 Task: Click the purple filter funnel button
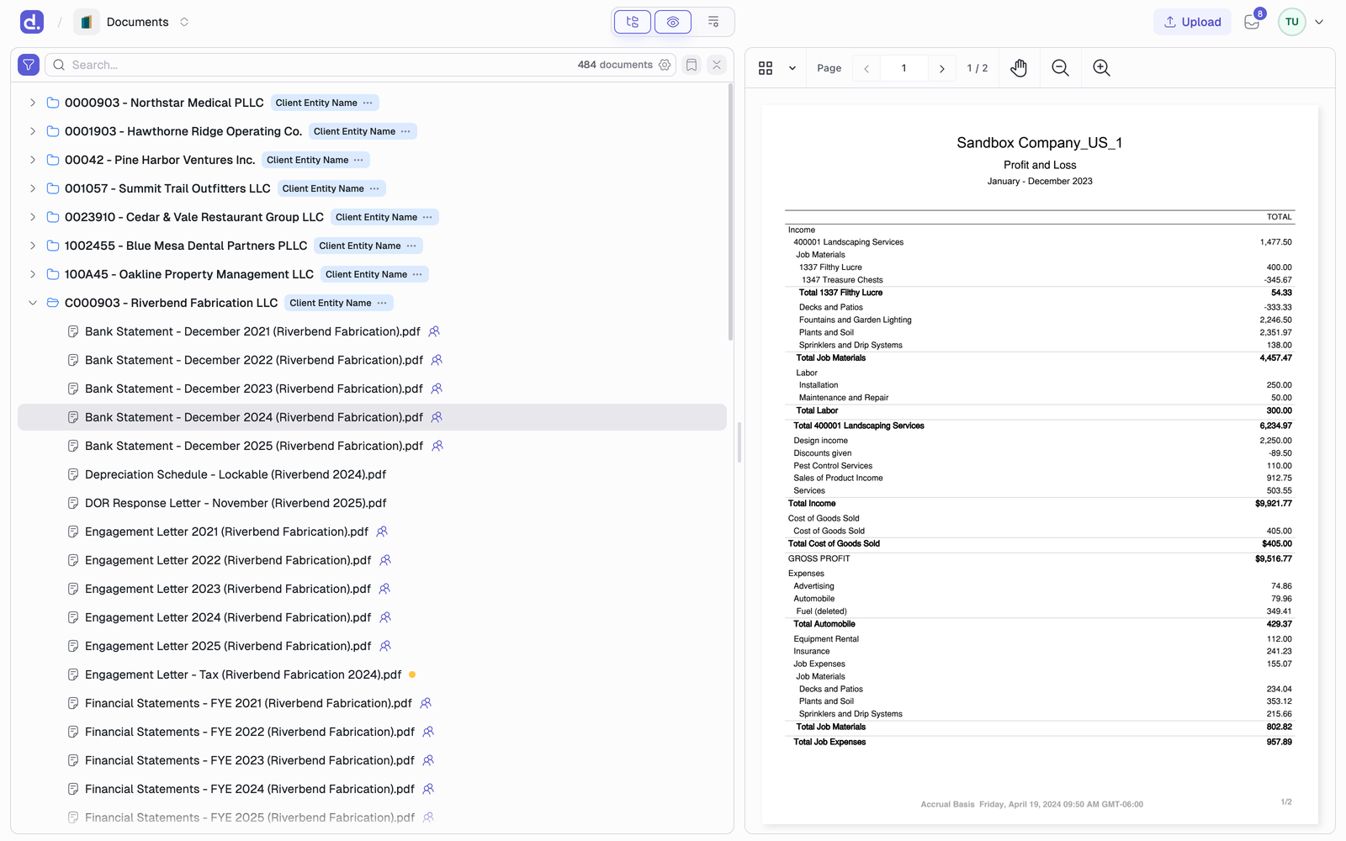(29, 65)
